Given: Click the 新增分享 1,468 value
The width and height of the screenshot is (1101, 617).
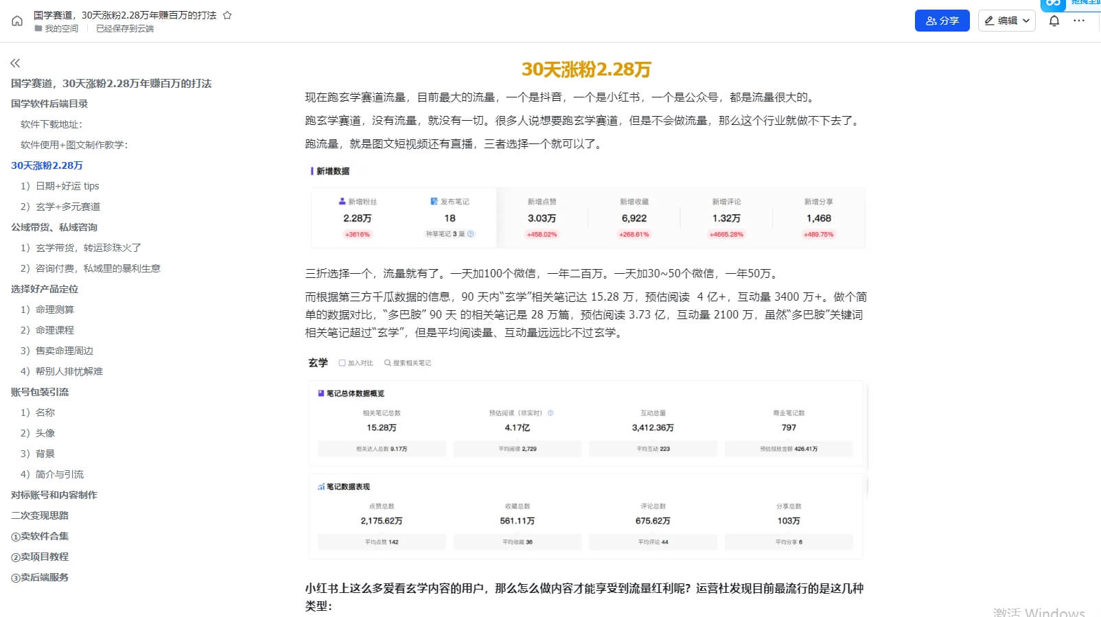Looking at the screenshot, I should click(x=819, y=218).
